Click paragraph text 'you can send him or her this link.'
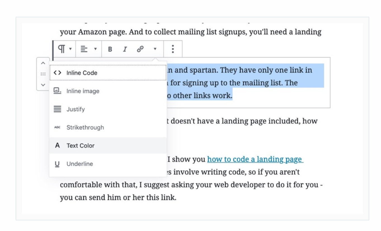Image resolution: width=381 pixels, height=231 pixels. pos(118,198)
